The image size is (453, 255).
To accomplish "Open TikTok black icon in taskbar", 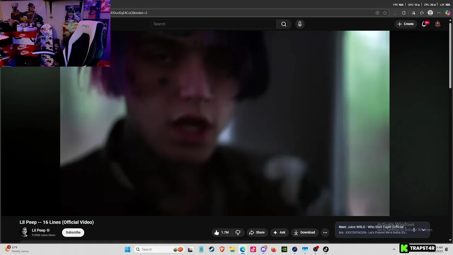I will tap(326, 249).
